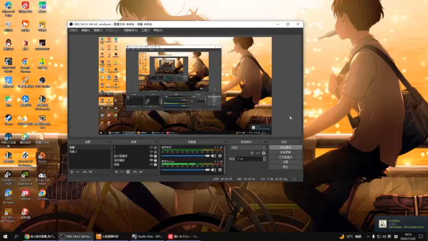Viewport: 428px width, 241px height.
Task: Remove transition with minus icon
Action: [x=258, y=153]
